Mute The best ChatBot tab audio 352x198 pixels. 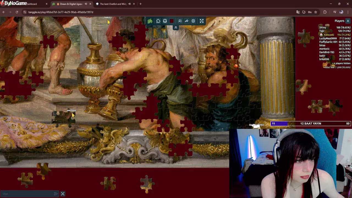(x=130, y=4)
